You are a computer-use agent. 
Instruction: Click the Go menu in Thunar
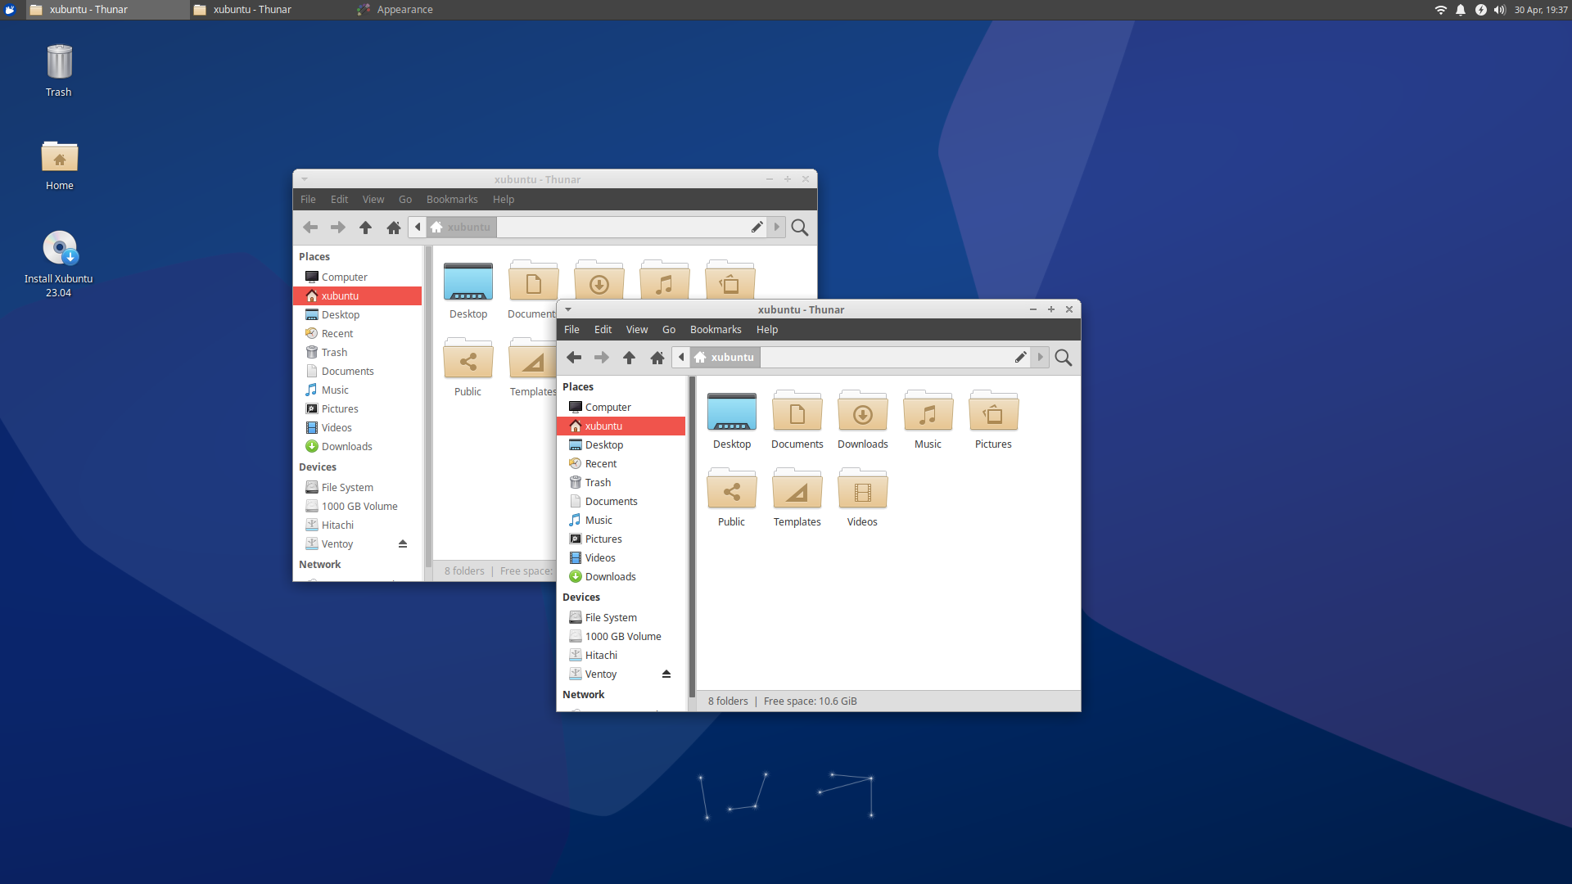coord(667,329)
